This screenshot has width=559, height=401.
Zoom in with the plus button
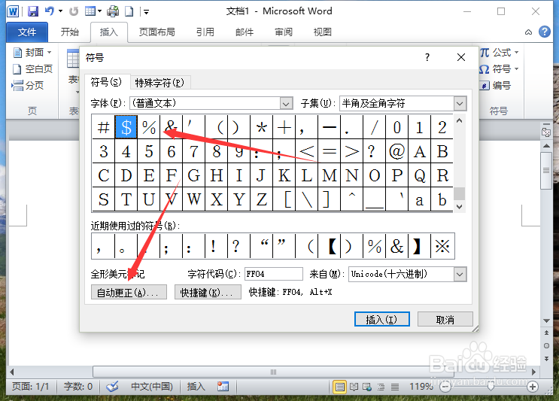pyautogui.click(x=532, y=387)
